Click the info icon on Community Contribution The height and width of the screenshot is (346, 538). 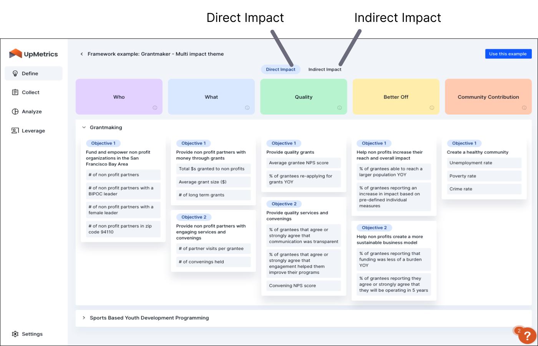point(524,108)
